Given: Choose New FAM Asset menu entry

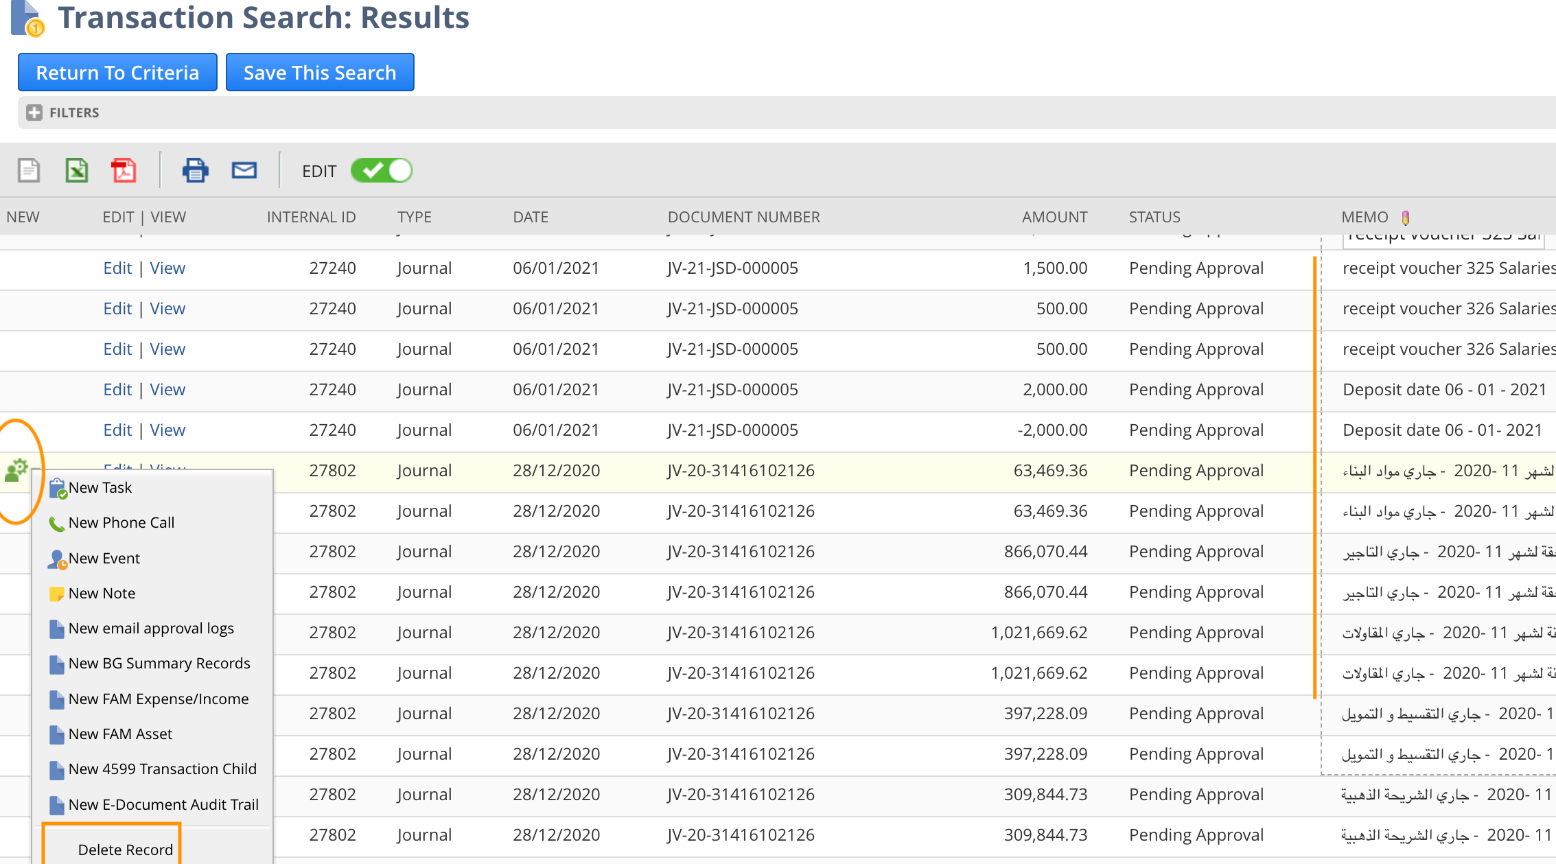Looking at the screenshot, I should coord(120,734).
